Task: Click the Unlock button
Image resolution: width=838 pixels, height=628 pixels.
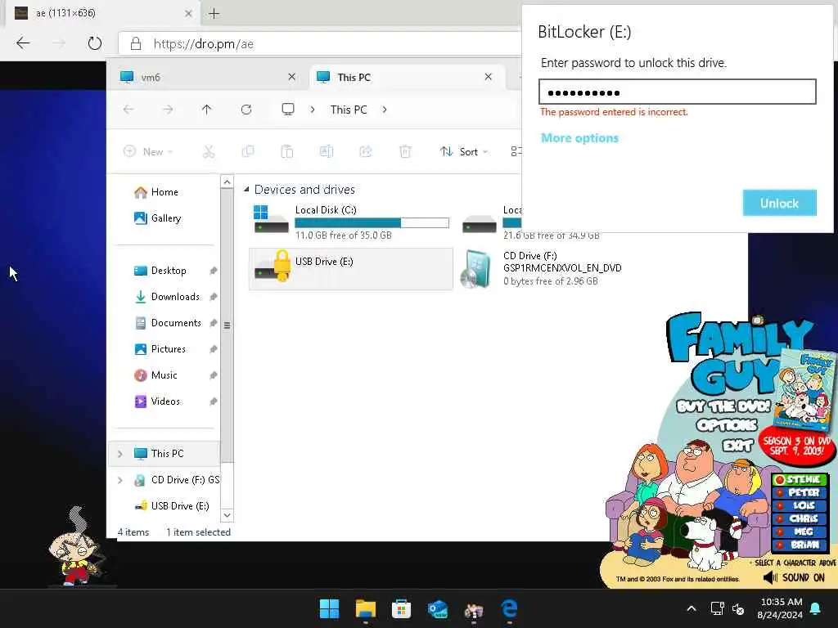Action: [x=779, y=203]
